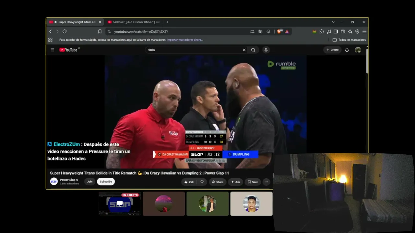The width and height of the screenshot is (415, 233).
Task: Open the Power Slap channel name link
Action: (x=67, y=180)
